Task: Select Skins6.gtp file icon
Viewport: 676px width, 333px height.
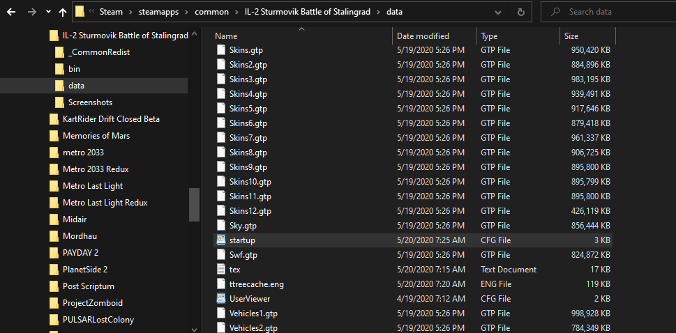Action: 221,123
